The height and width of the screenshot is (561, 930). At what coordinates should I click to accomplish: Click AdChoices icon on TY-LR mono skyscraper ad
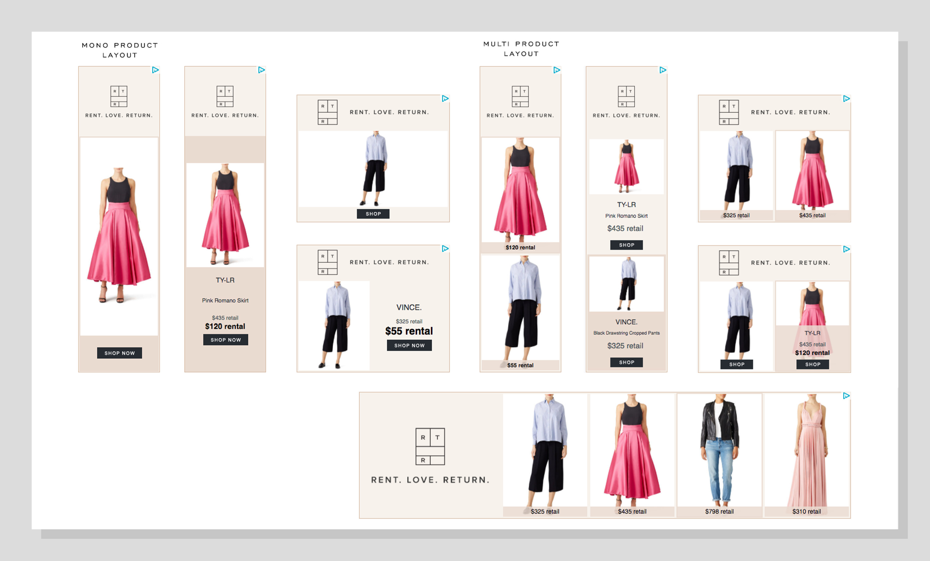[x=261, y=70]
